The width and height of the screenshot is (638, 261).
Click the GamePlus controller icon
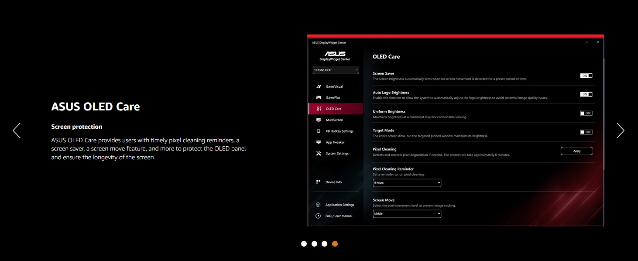tap(319, 98)
